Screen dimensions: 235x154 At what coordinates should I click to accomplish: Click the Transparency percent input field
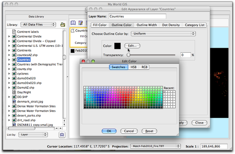(x=185, y=55)
